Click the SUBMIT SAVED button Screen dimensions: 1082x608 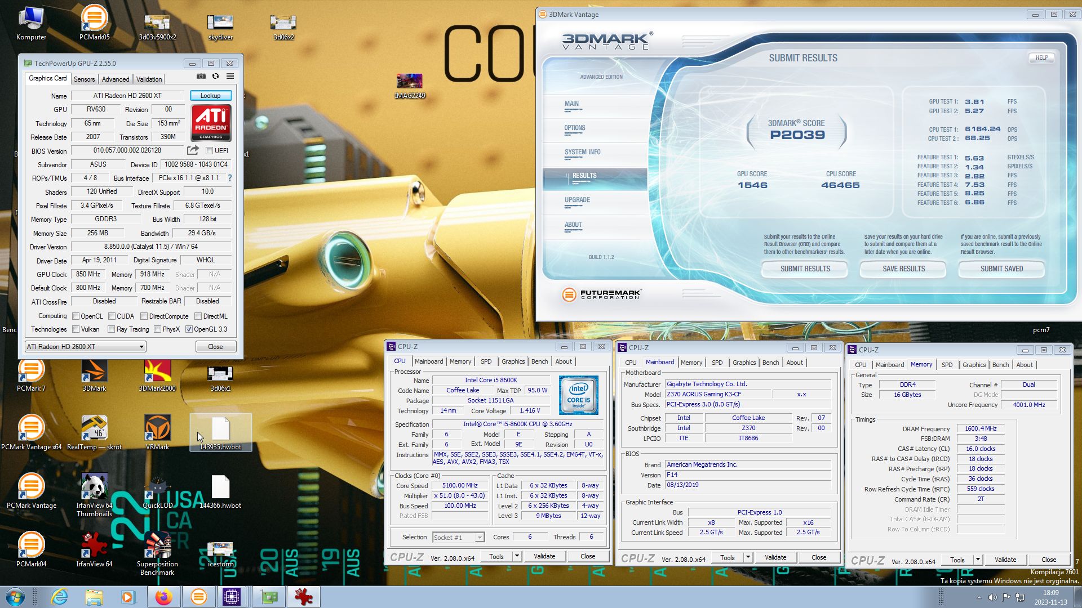pyautogui.click(x=1001, y=269)
